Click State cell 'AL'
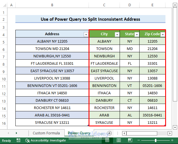The height and width of the screenshot is (144, 178). [130, 115]
